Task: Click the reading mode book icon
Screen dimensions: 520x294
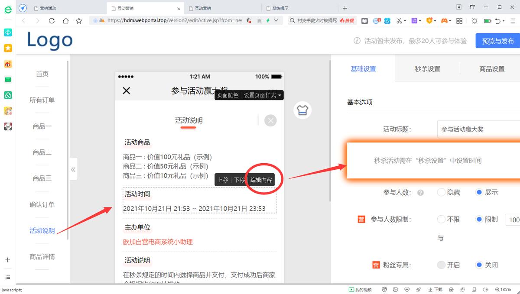Action: tap(365, 21)
